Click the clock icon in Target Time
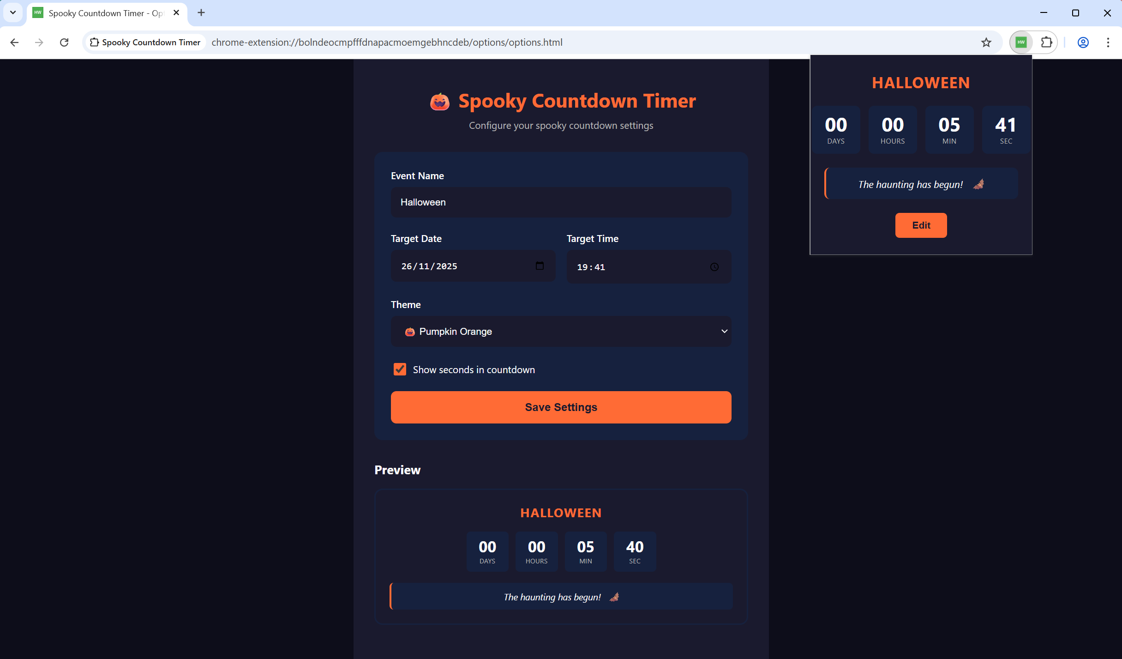 coord(714,267)
